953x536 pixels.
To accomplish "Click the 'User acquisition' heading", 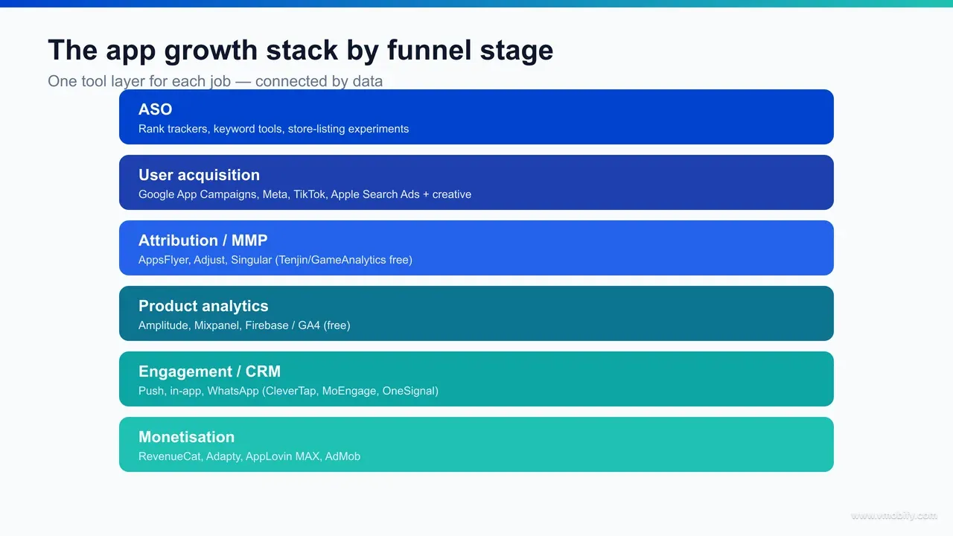I will point(199,175).
